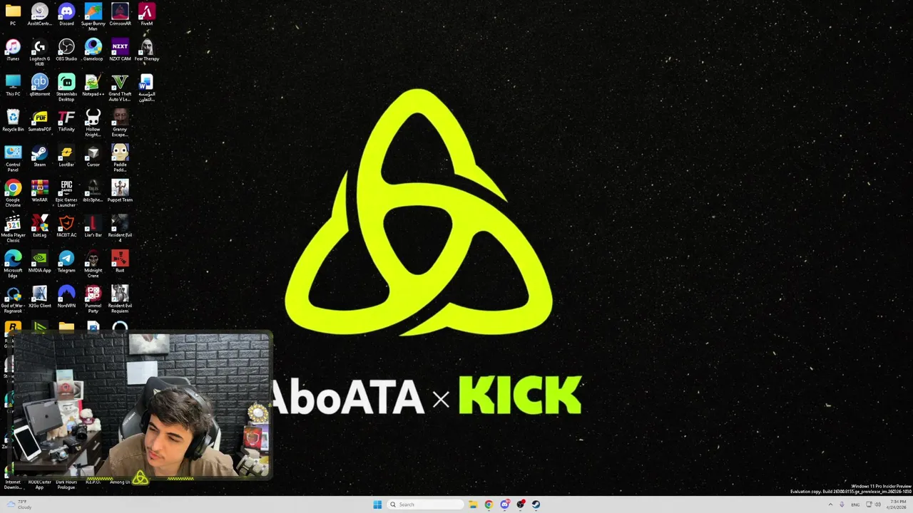Open iTunes from the desktop
913x513 pixels.
click(13, 50)
